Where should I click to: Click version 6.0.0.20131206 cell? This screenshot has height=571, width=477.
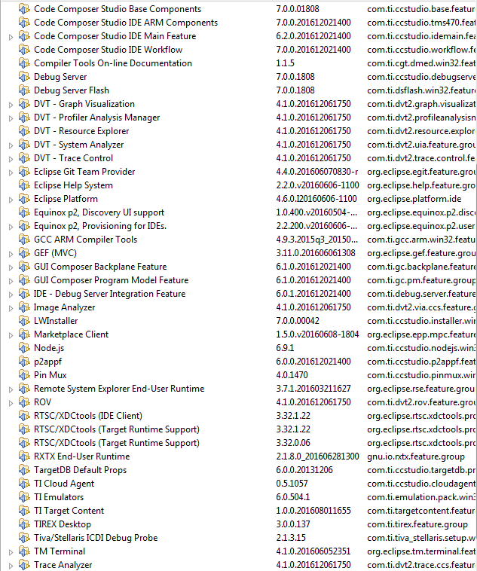[x=304, y=470]
